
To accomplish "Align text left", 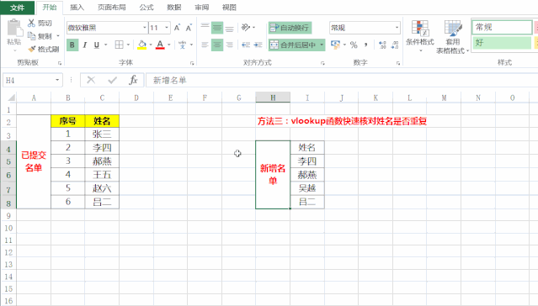I will [x=205, y=45].
